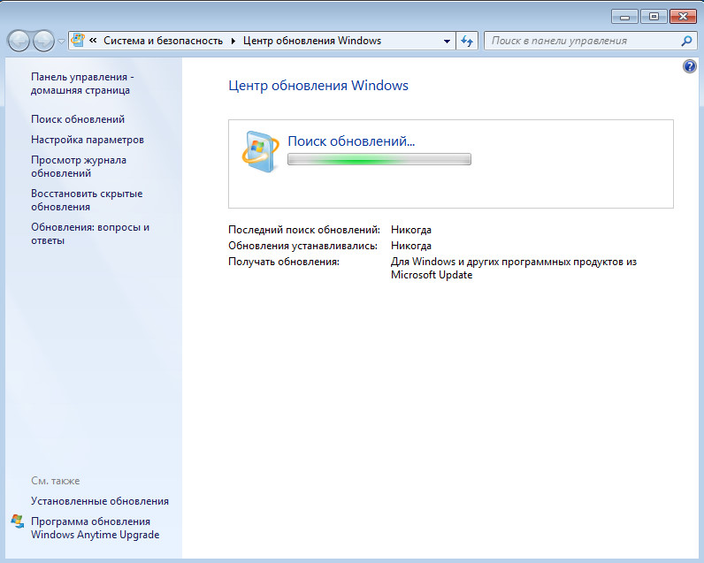Image resolution: width=704 pixels, height=563 pixels.
Task: Expand arrow after 'Система и безопасность'
Action: pyautogui.click(x=233, y=41)
